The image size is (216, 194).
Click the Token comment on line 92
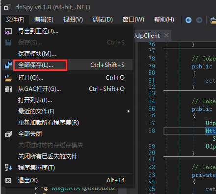point(204,167)
